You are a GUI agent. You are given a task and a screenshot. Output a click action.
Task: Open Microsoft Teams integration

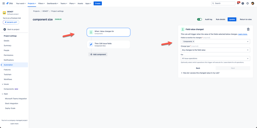pyautogui.click(x=16, y=99)
